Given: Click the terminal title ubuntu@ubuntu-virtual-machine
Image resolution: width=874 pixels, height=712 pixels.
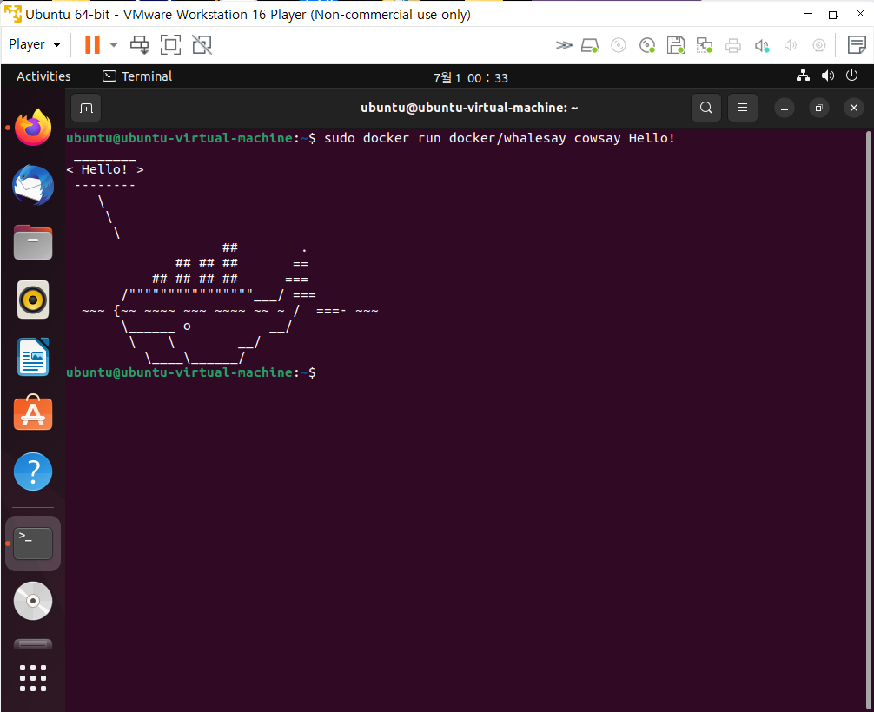Looking at the screenshot, I should point(469,108).
